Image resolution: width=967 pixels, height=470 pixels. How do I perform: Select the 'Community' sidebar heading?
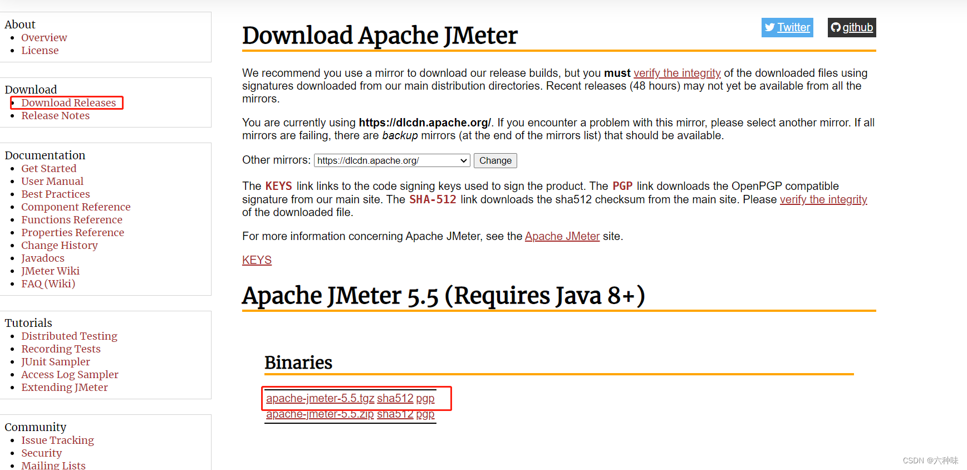36,427
